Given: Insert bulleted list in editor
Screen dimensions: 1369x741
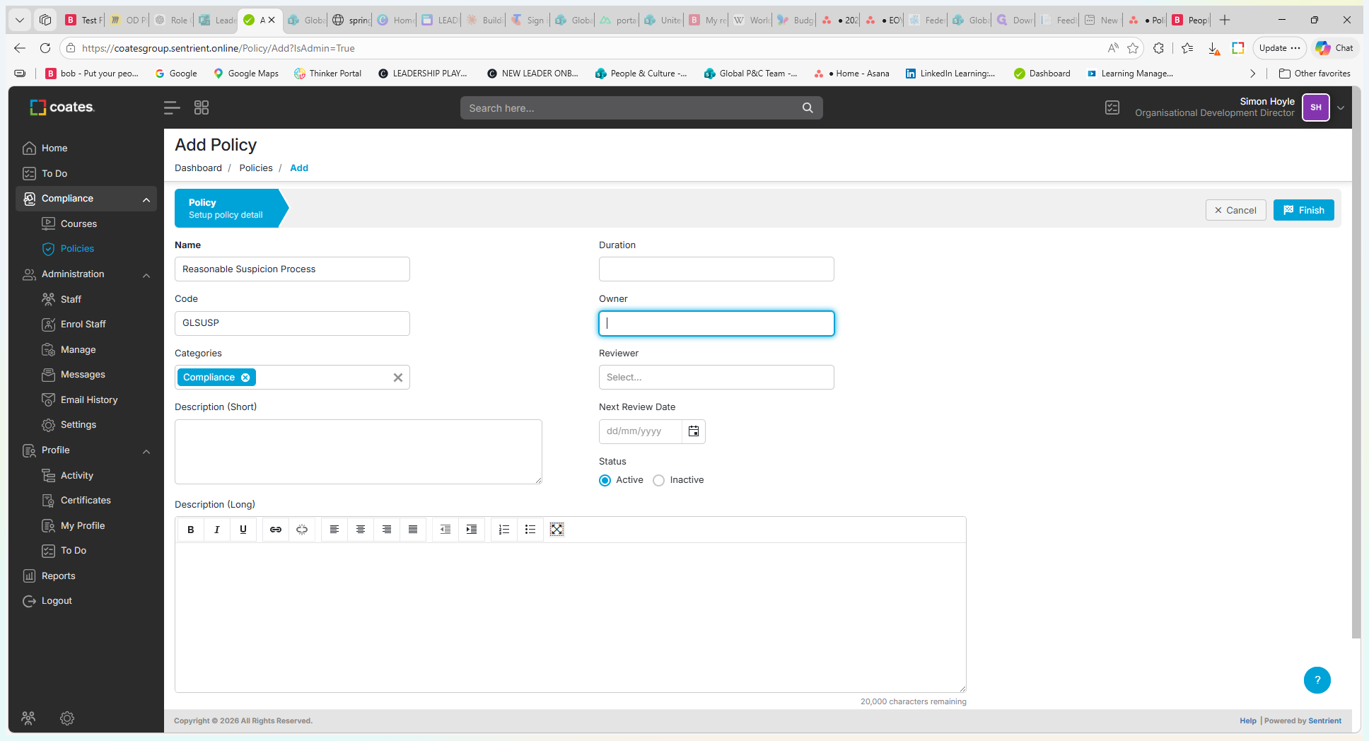Looking at the screenshot, I should click(530, 530).
